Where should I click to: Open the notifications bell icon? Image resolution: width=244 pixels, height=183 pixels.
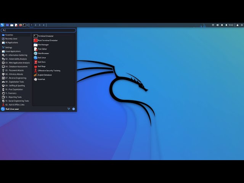[222, 25]
